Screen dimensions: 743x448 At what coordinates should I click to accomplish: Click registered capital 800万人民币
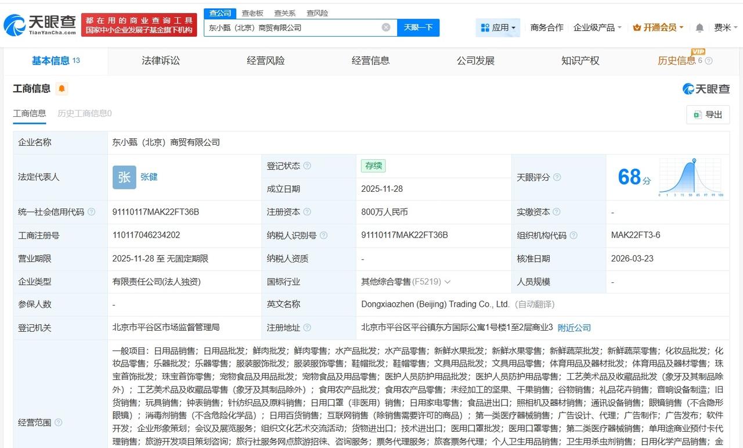[384, 212]
